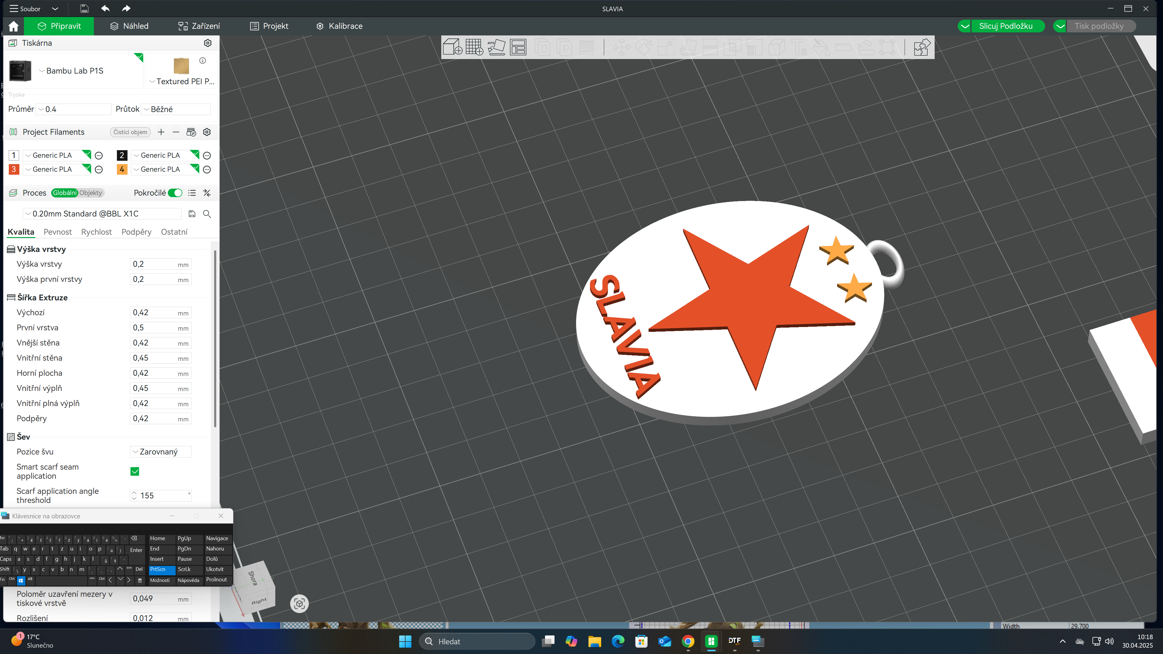
Task: Open the 0.20mm Standard @BBL X1C preset dropdown
Action: [102, 214]
